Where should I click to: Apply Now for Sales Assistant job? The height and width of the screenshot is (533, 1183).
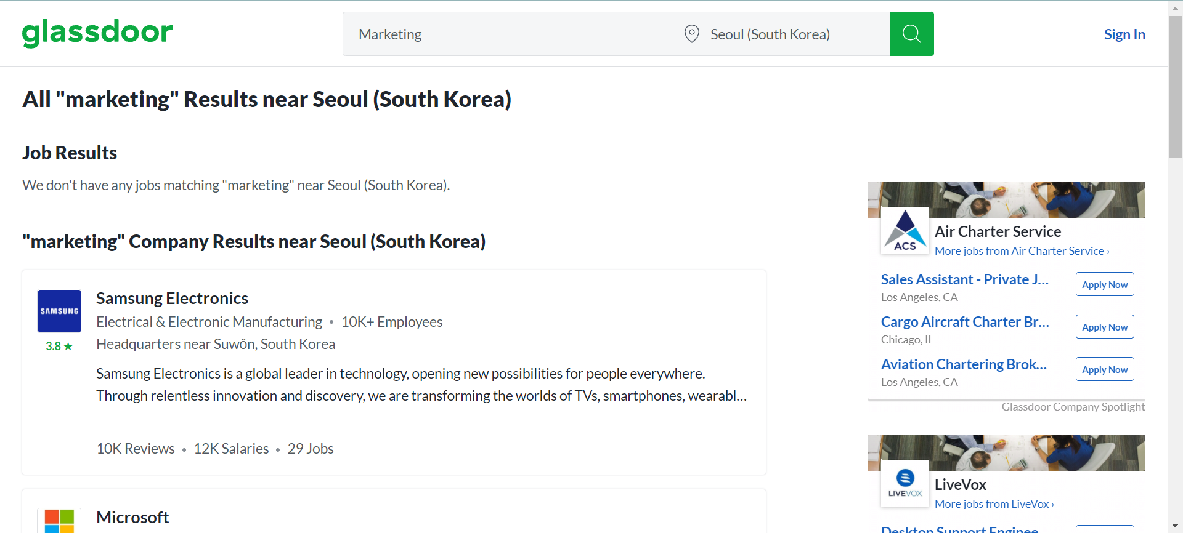coord(1105,284)
